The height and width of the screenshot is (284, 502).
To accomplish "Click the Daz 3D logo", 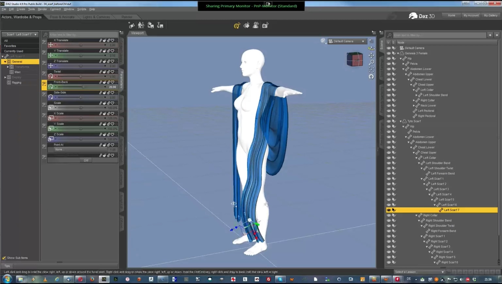I will [x=422, y=16].
